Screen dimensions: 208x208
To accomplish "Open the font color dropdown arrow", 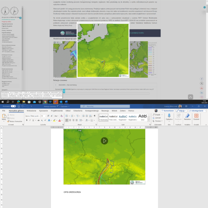I will click(62, 120).
